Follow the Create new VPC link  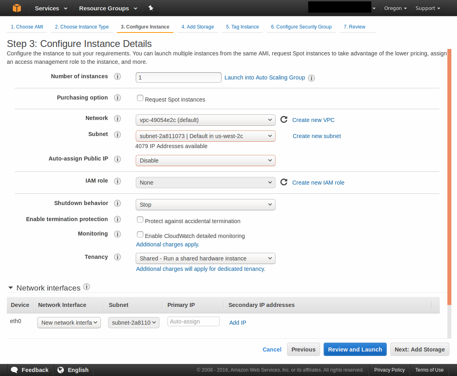click(313, 120)
